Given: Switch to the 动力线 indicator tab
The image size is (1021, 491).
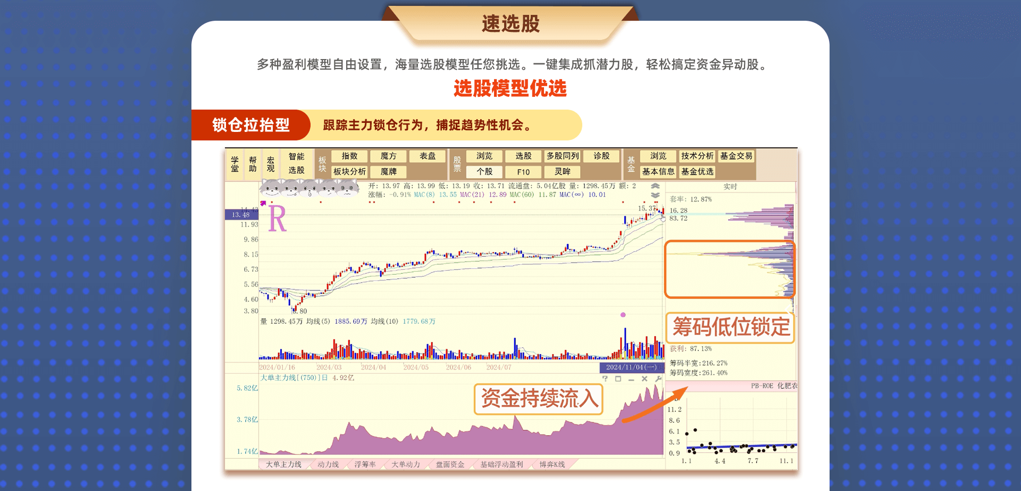Looking at the screenshot, I should click(328, 464).
